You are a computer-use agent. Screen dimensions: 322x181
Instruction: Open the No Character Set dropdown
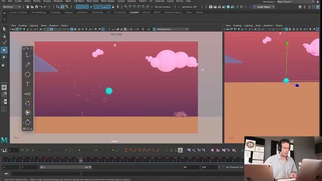[234, 167]
